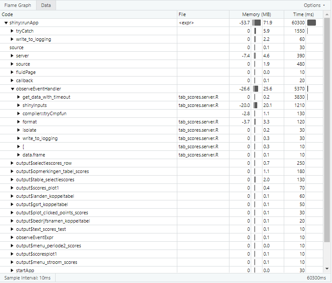Screen dimensions: 332x283
Task: Click tab_scores.server.R file for format row
Action: point(198,122)
